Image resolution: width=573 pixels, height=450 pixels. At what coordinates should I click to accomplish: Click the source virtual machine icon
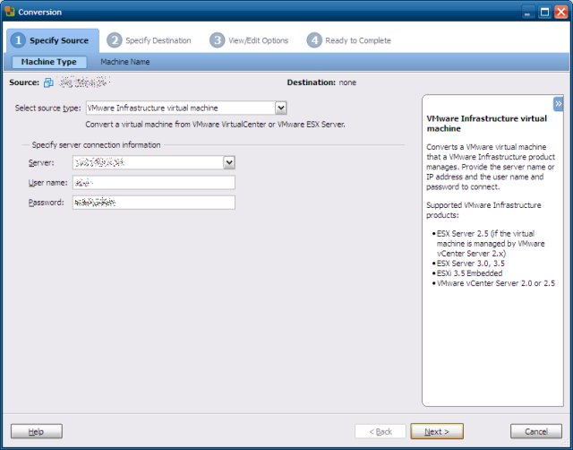coord(48,82)
